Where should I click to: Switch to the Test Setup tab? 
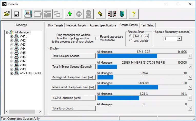[x=148, y=25]
